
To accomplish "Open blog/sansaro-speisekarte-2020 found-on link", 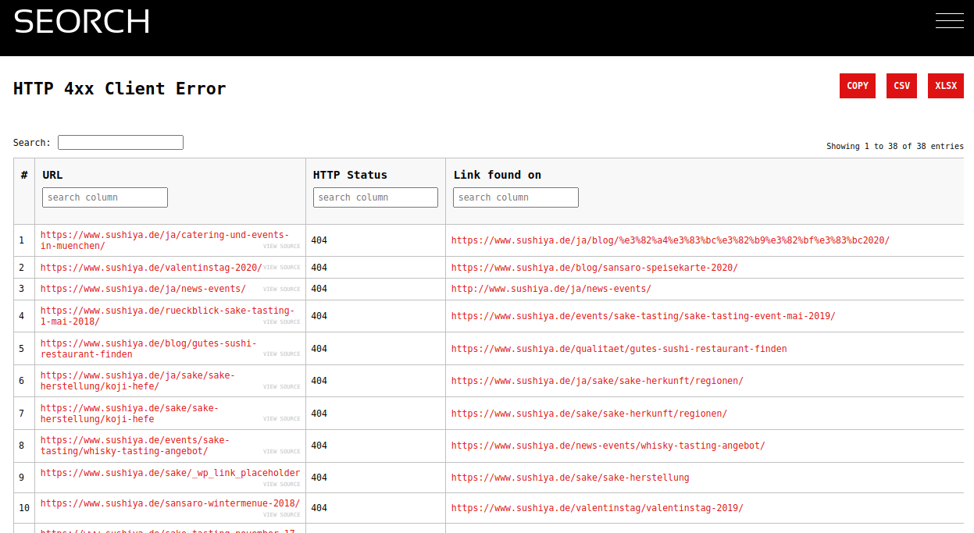I will (x=594, y=268).
